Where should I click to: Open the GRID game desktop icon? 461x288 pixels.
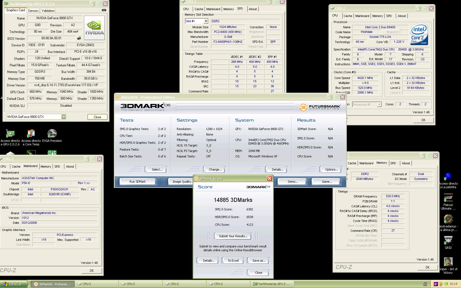(x=448, y=242)
